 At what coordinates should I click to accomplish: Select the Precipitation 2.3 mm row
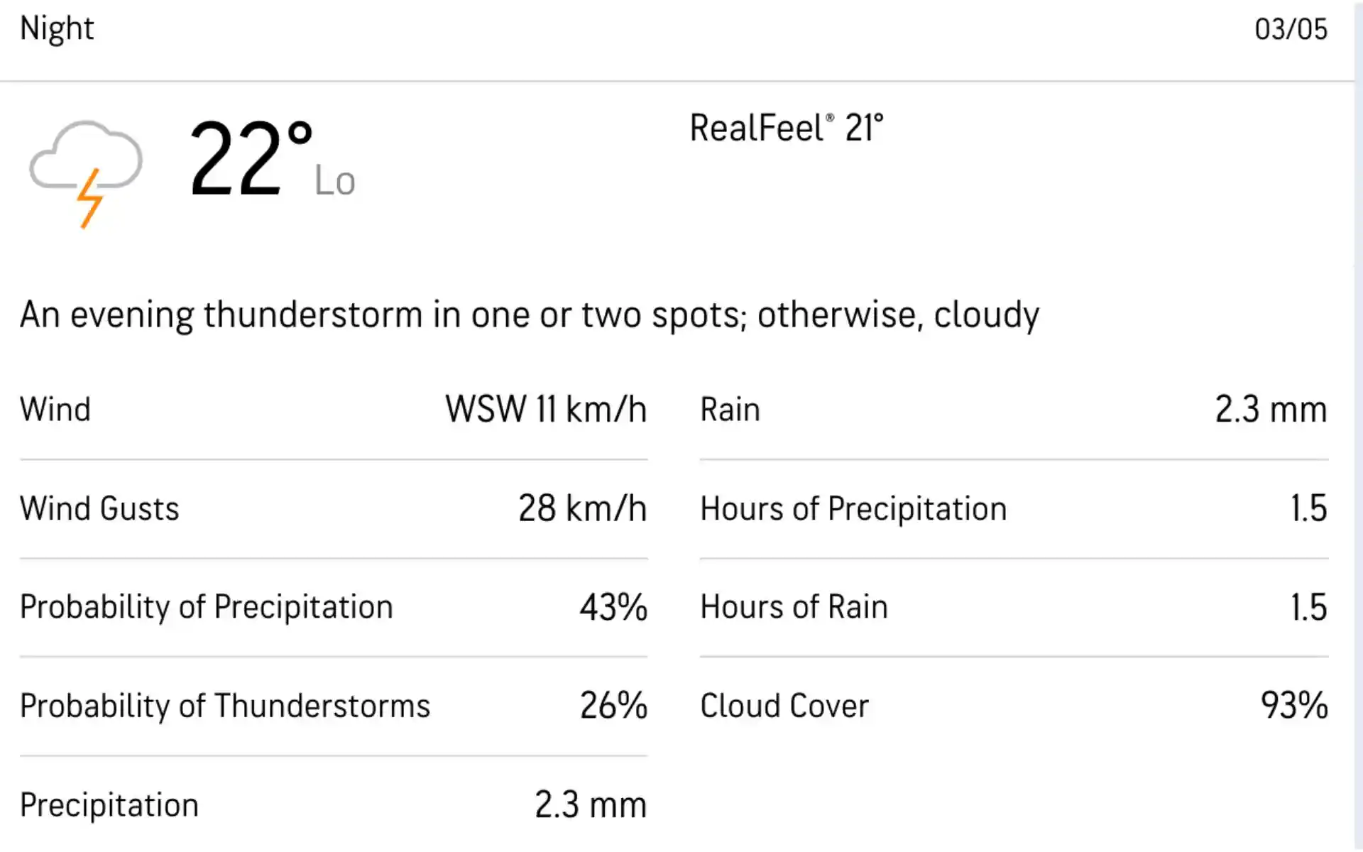click(334, 805)
